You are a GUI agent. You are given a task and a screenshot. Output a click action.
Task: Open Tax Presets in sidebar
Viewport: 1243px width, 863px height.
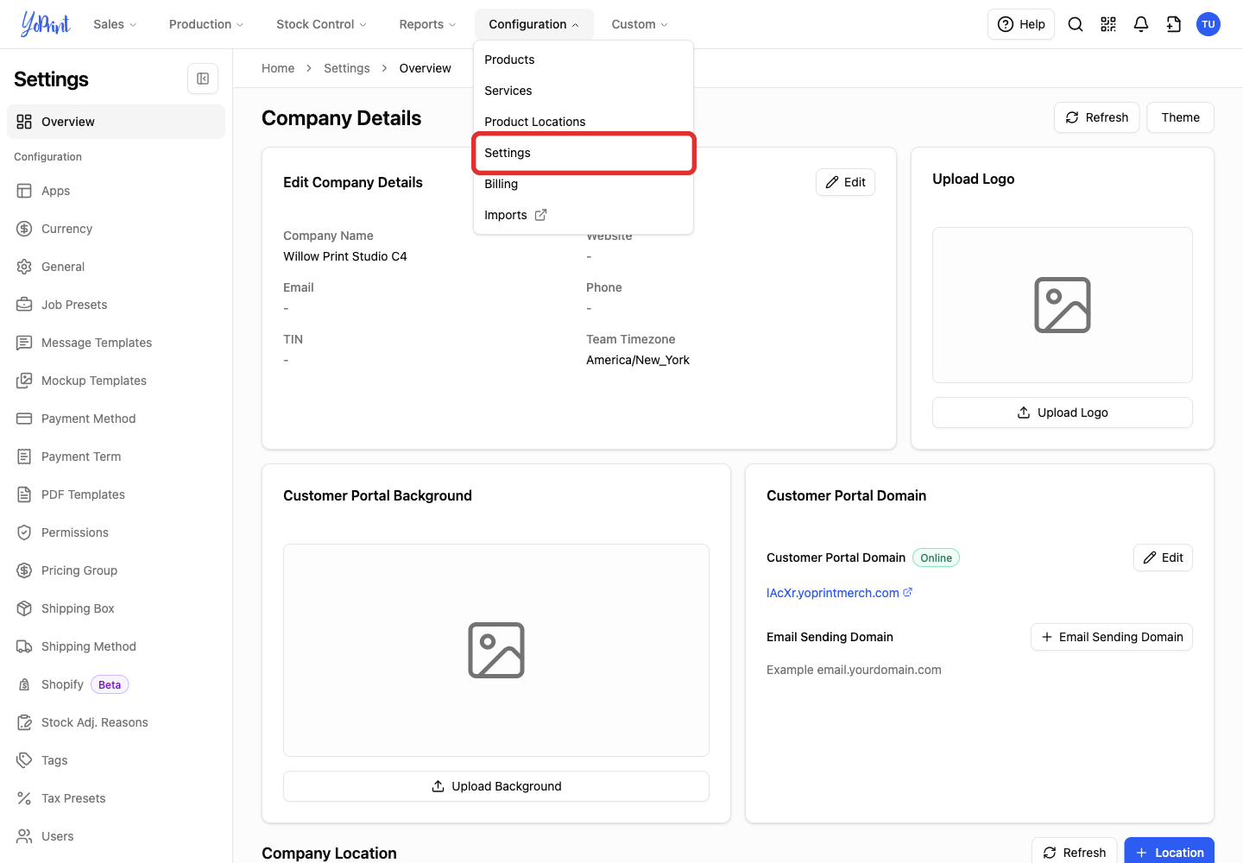coord(116,798)
